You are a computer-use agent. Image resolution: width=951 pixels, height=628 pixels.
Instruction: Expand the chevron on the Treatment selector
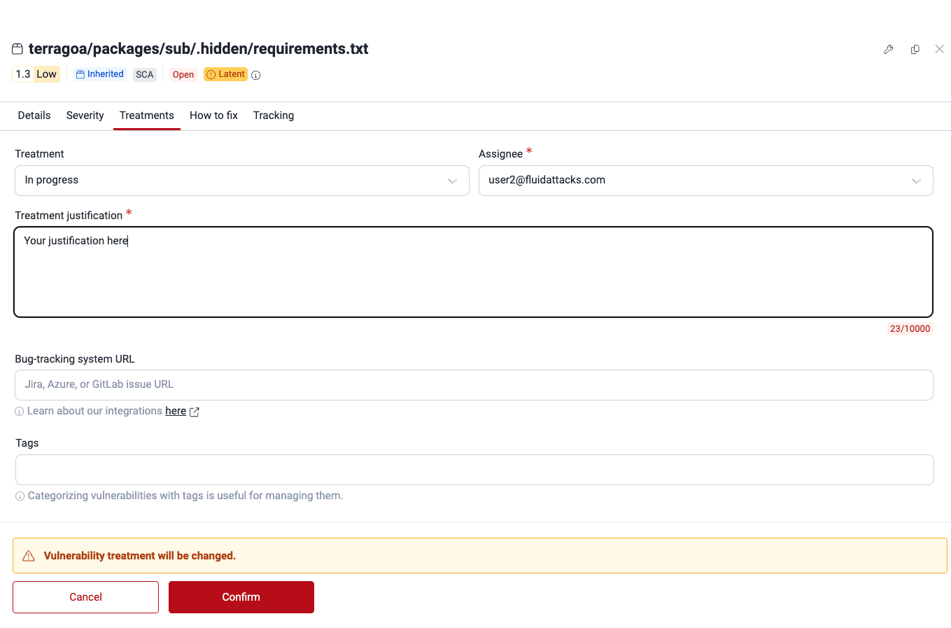pyautogui.click(x=452, y=181)
